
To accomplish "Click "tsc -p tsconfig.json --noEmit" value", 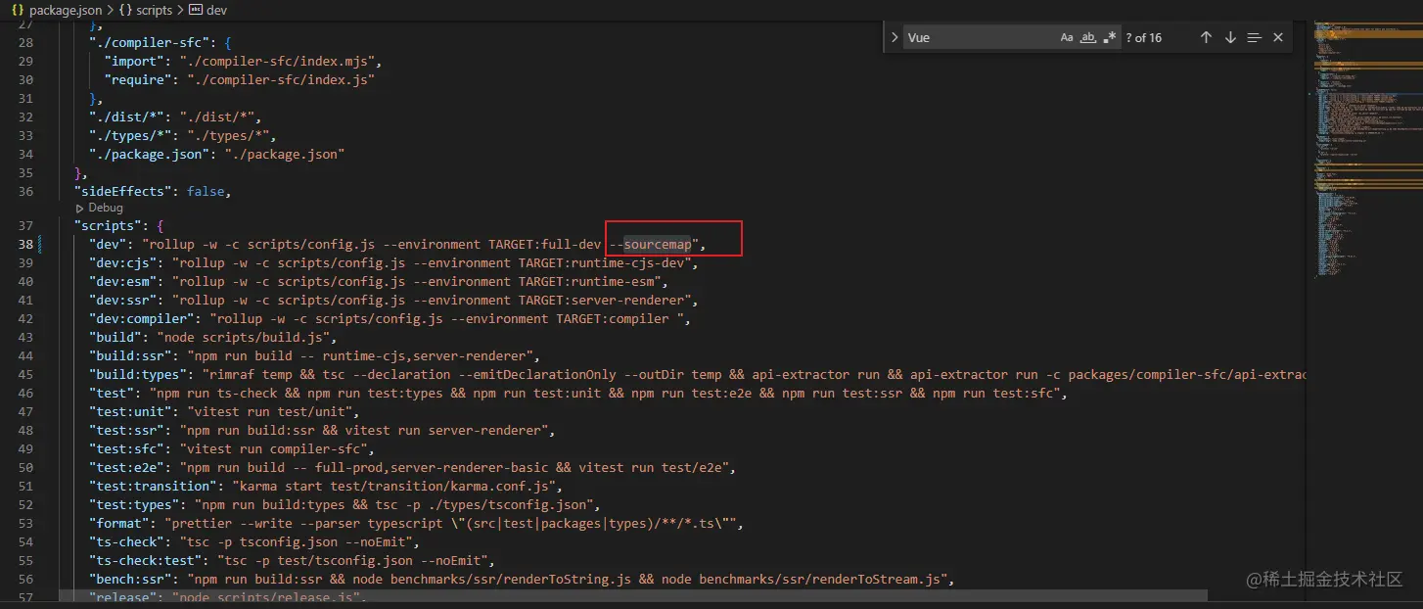I will point(296,542).
